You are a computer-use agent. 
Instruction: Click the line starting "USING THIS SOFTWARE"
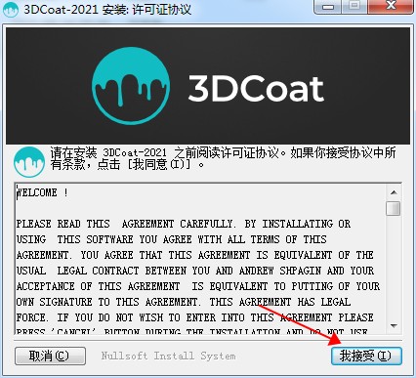[172, 239]
